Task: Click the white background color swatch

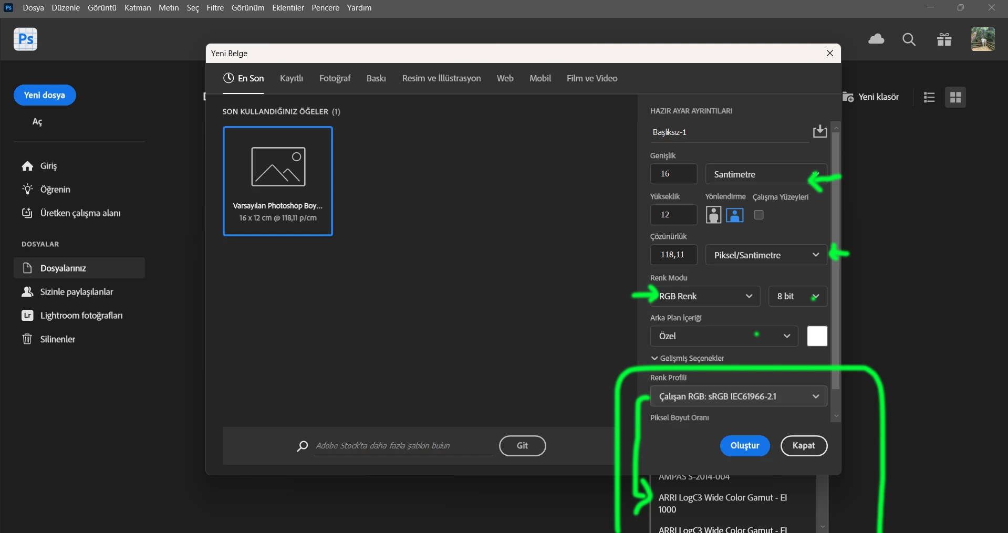Action: [817, 336]
